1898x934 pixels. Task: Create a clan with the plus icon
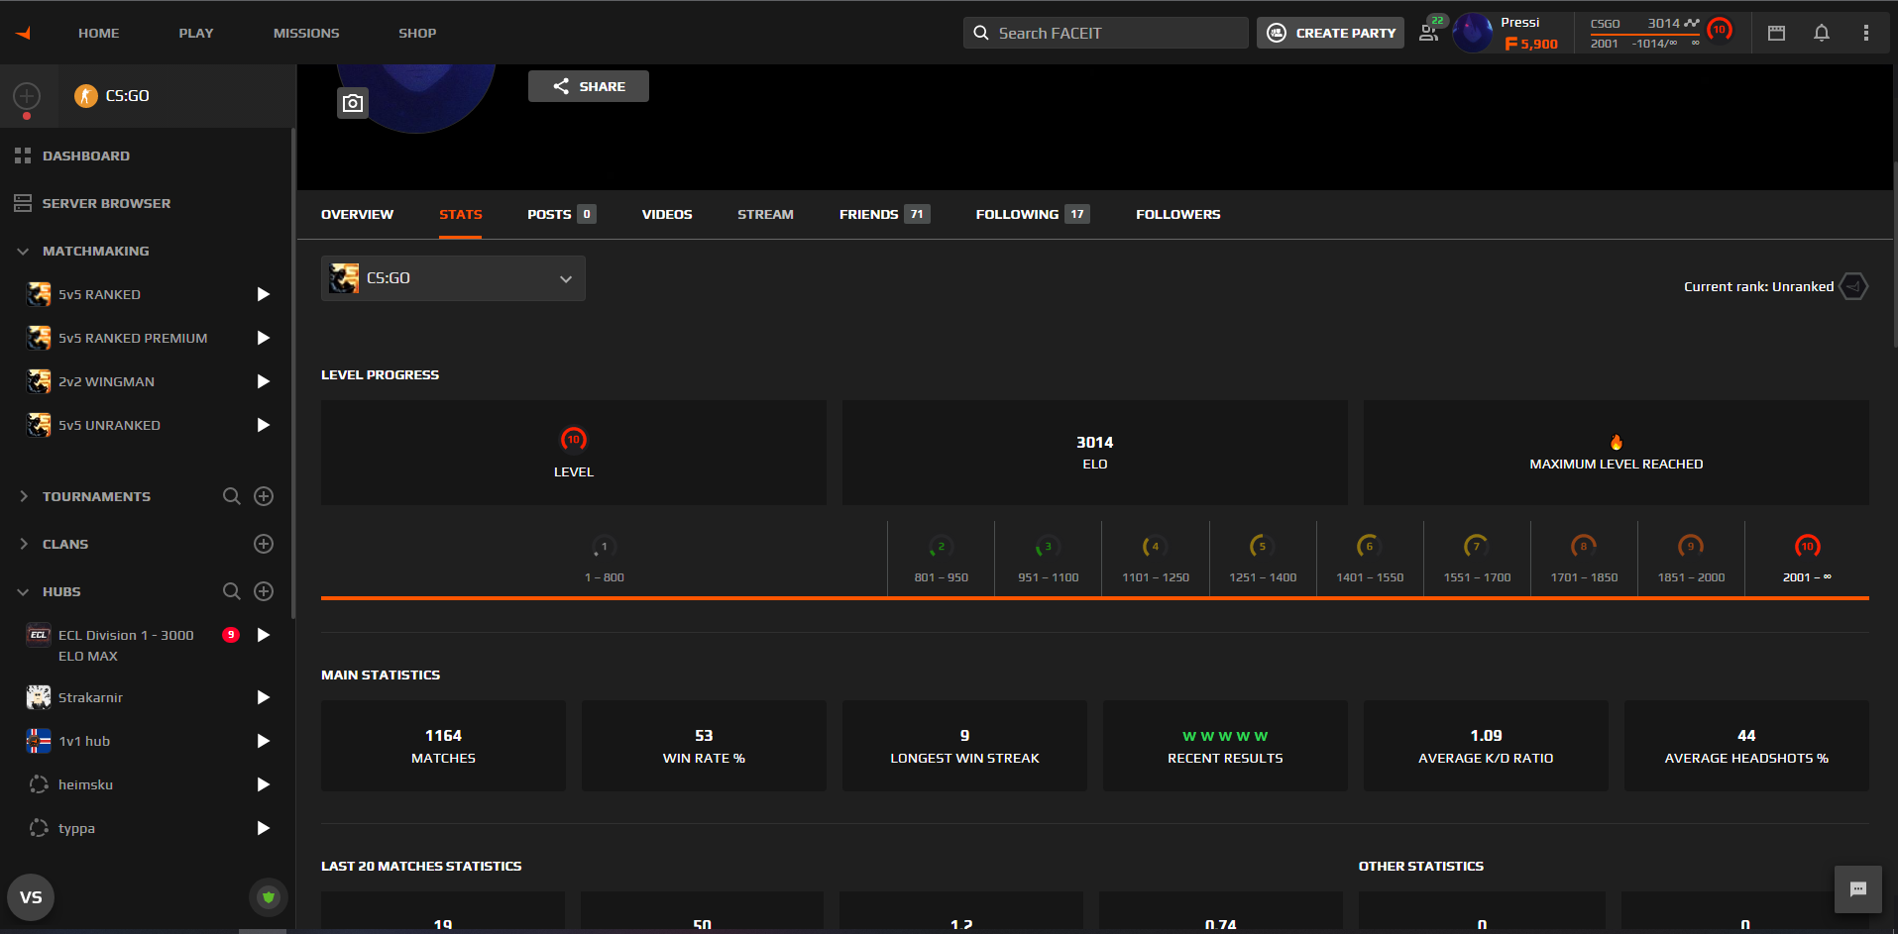(x=264, y=544)
